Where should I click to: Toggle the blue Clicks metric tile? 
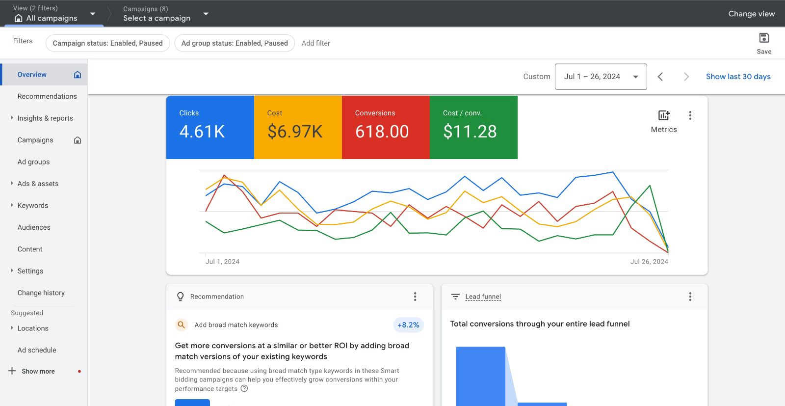pos(210,127)
